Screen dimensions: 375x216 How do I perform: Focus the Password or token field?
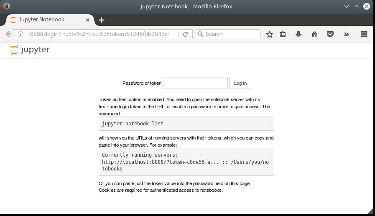(x=195, y=83)
